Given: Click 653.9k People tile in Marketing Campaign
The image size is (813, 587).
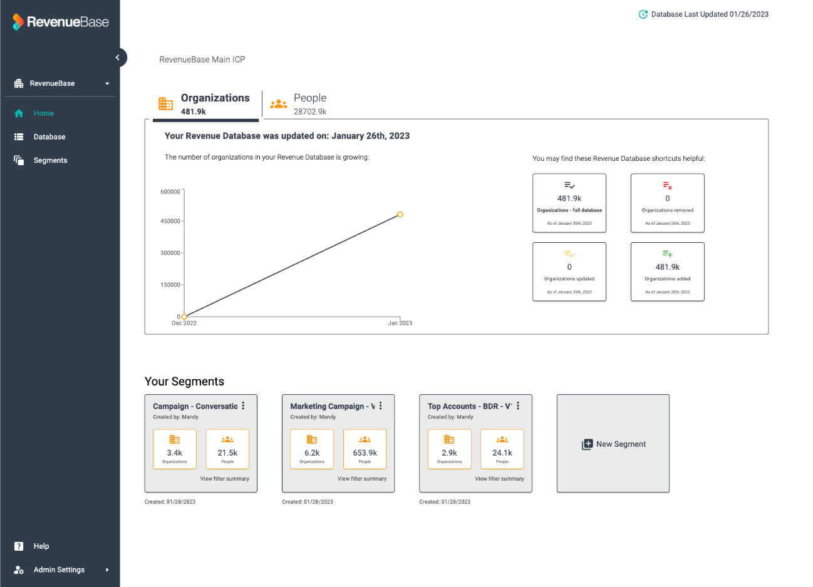Looking at the screenshot, I should 365,449.
